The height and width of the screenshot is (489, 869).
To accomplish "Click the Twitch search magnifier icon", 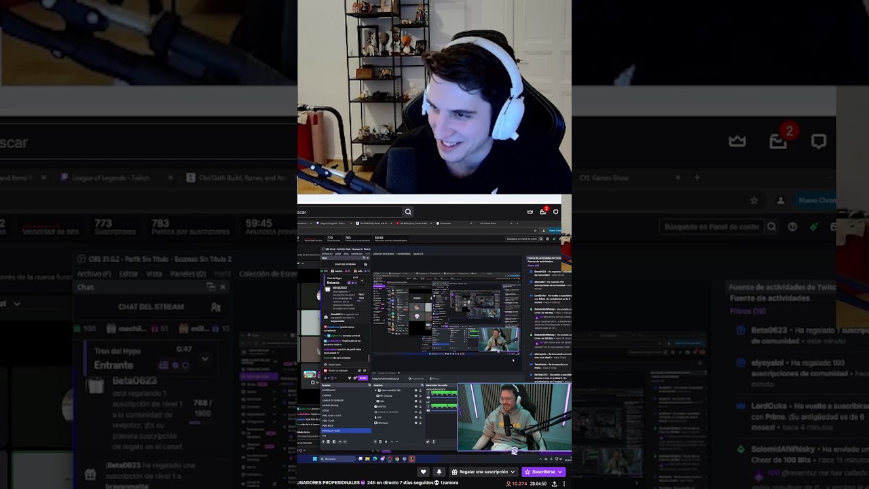I will (408, 212).
